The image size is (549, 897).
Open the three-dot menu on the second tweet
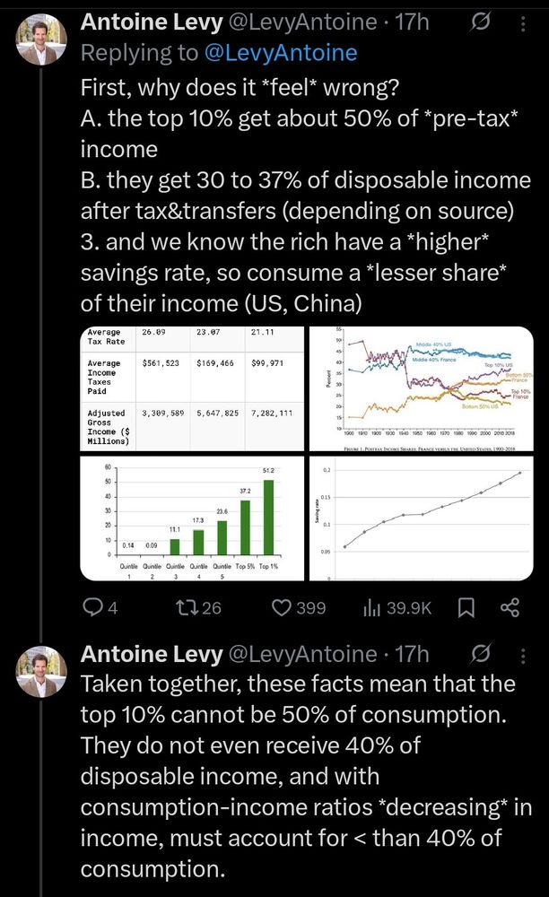[x=523, y=655]
